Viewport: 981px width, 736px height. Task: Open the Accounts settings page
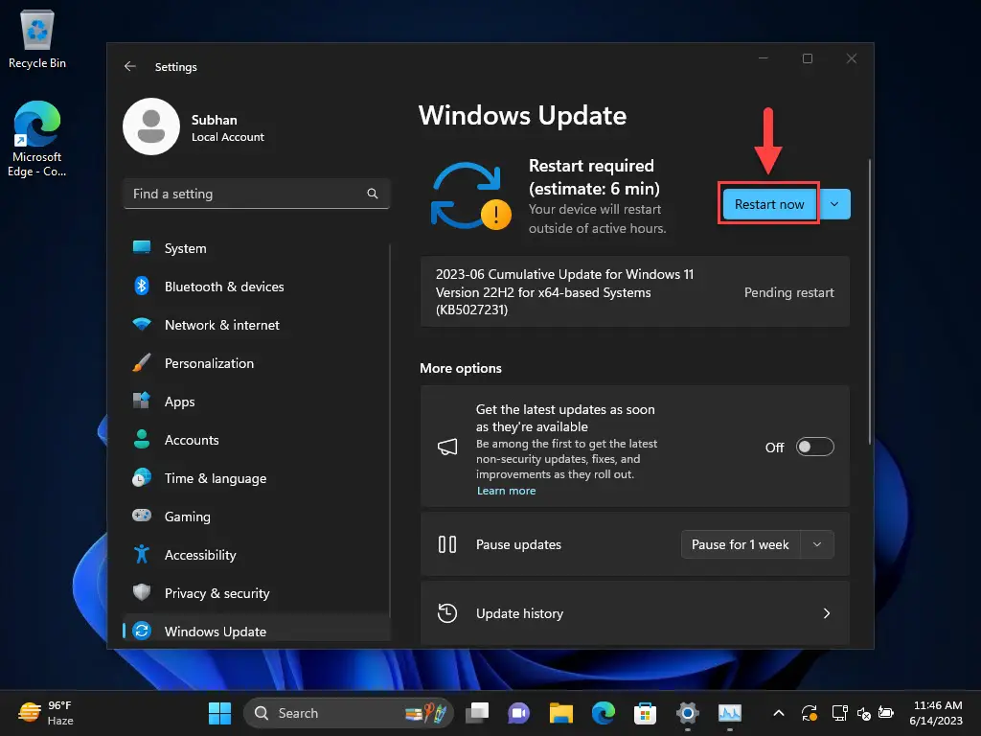(x=192, y=440)
